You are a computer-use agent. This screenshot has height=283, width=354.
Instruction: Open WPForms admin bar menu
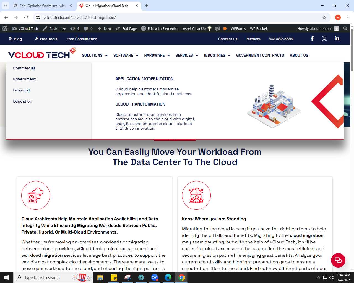[238, 28]
